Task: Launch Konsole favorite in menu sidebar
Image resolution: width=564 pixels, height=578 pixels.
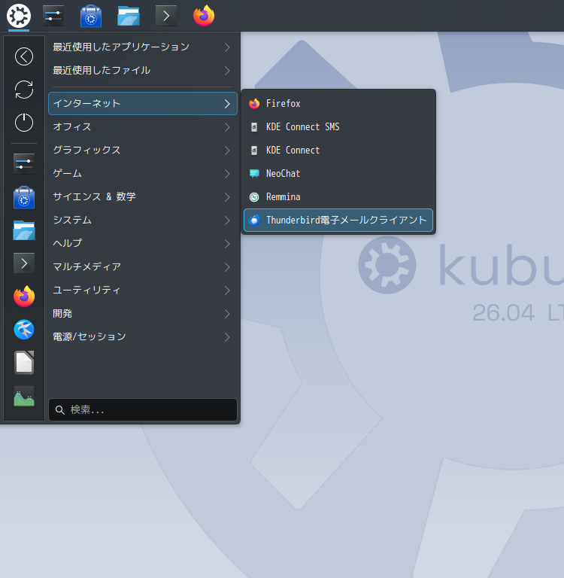Action: coord(24,263)
